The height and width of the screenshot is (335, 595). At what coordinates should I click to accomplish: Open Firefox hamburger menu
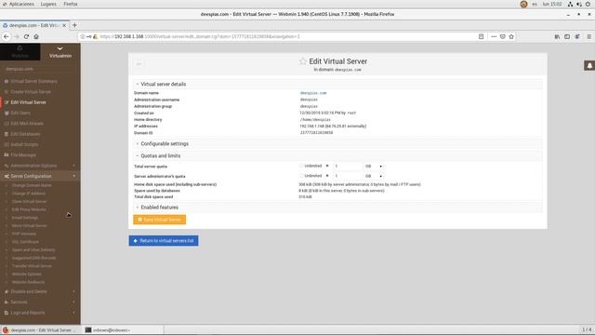click(x=588, y=37)
